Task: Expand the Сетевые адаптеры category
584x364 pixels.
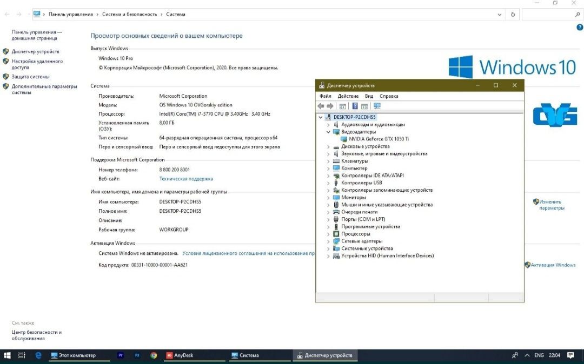Action: coord(328,241)
